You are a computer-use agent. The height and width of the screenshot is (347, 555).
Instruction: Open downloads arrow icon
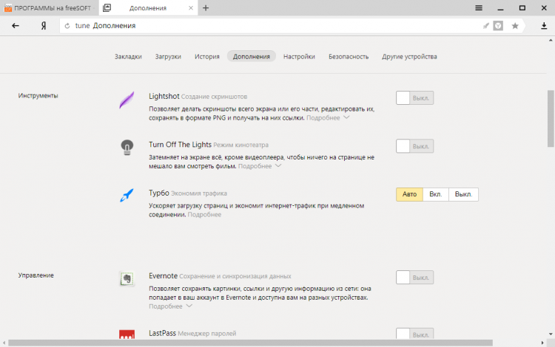544,26
